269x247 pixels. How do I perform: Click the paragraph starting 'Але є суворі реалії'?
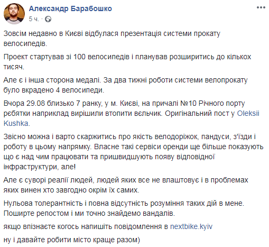pos(126,185)
